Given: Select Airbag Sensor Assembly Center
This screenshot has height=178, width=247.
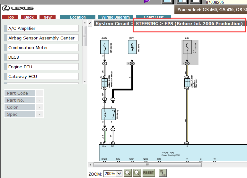Looking at the screenshot, I should point(41,38).
